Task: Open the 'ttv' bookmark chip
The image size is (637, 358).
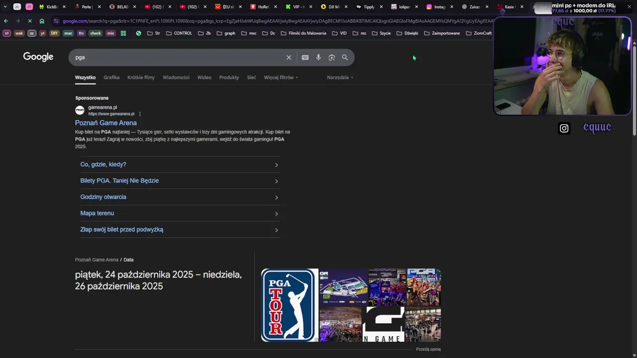Action: [x=81, y=33]
